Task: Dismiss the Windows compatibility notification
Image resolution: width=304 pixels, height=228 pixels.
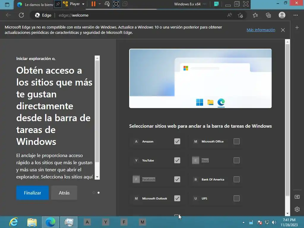Action: click(x=283, y=30)
